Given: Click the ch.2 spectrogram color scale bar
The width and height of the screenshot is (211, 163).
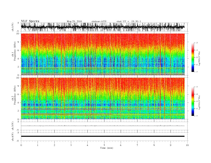Looking at the screenshot, I should [193, 101].
